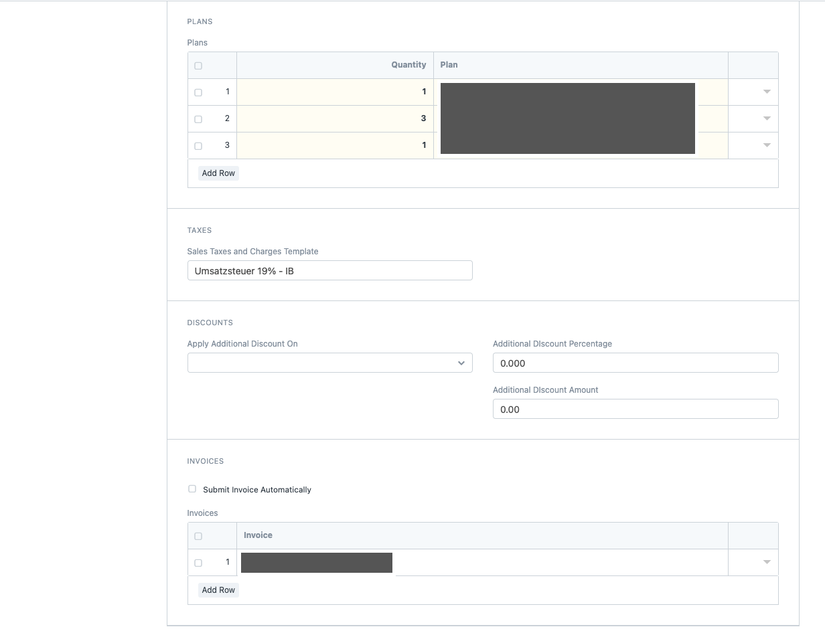Click the Add Row button under Plans

tap(218, 173)
